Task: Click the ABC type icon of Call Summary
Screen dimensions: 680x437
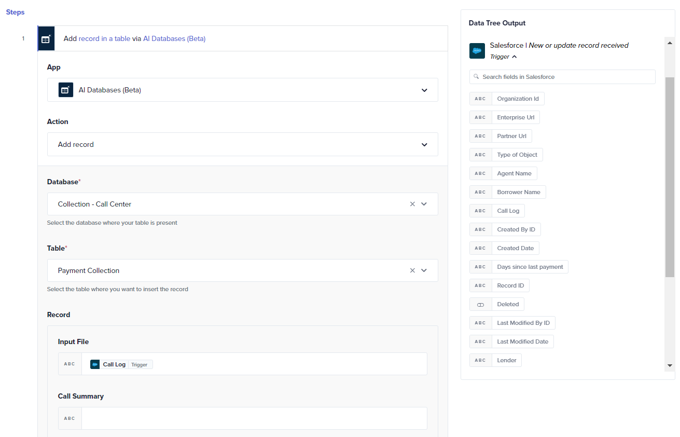Action: (x=70, y=418)
